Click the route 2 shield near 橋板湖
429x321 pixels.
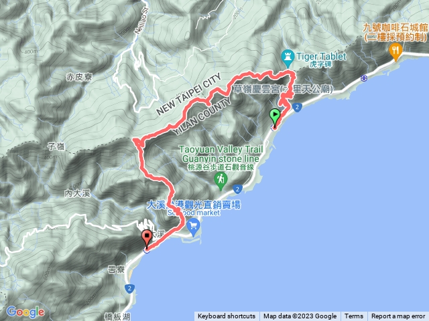click(129, 288)
